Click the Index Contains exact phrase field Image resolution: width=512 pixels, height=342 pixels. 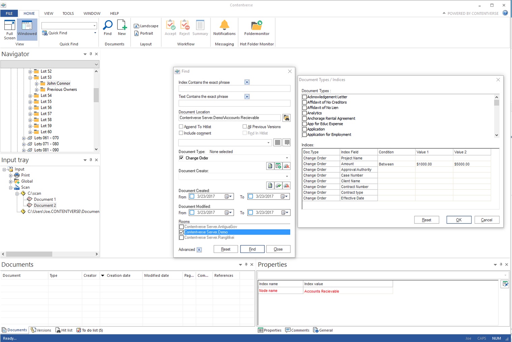[234, 89]
